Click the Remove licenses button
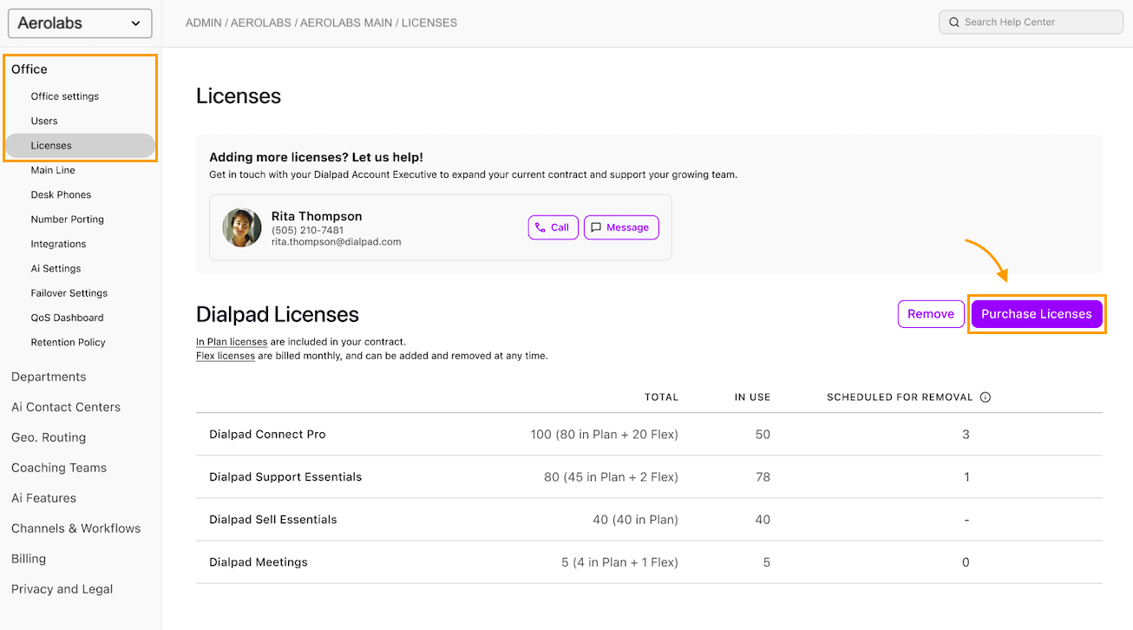This screenshot has width=1133, height=630. pyautogui.click(x=931, y=314)
